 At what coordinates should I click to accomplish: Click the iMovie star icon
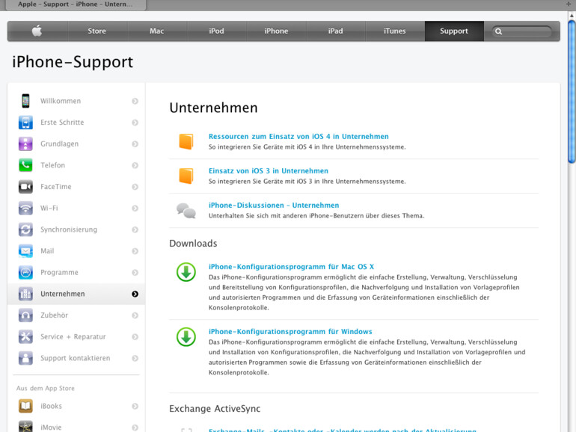click(25, 427)
